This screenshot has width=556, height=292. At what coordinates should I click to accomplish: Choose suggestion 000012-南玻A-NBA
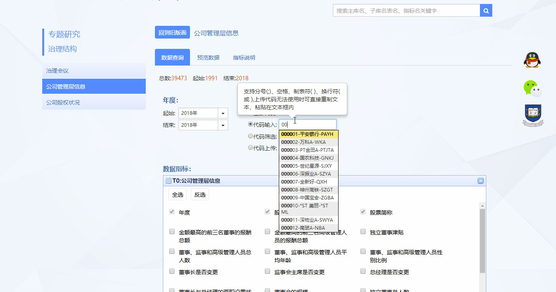coord(309,228)
